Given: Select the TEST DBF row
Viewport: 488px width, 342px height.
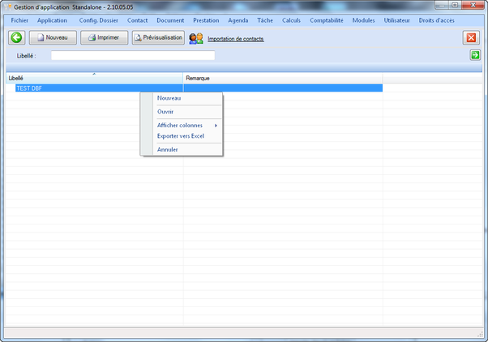Looking at the screenshot, I should 73,88.
